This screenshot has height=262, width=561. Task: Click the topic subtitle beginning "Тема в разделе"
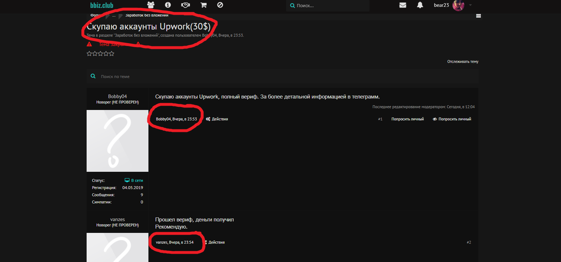click(165, 35)
